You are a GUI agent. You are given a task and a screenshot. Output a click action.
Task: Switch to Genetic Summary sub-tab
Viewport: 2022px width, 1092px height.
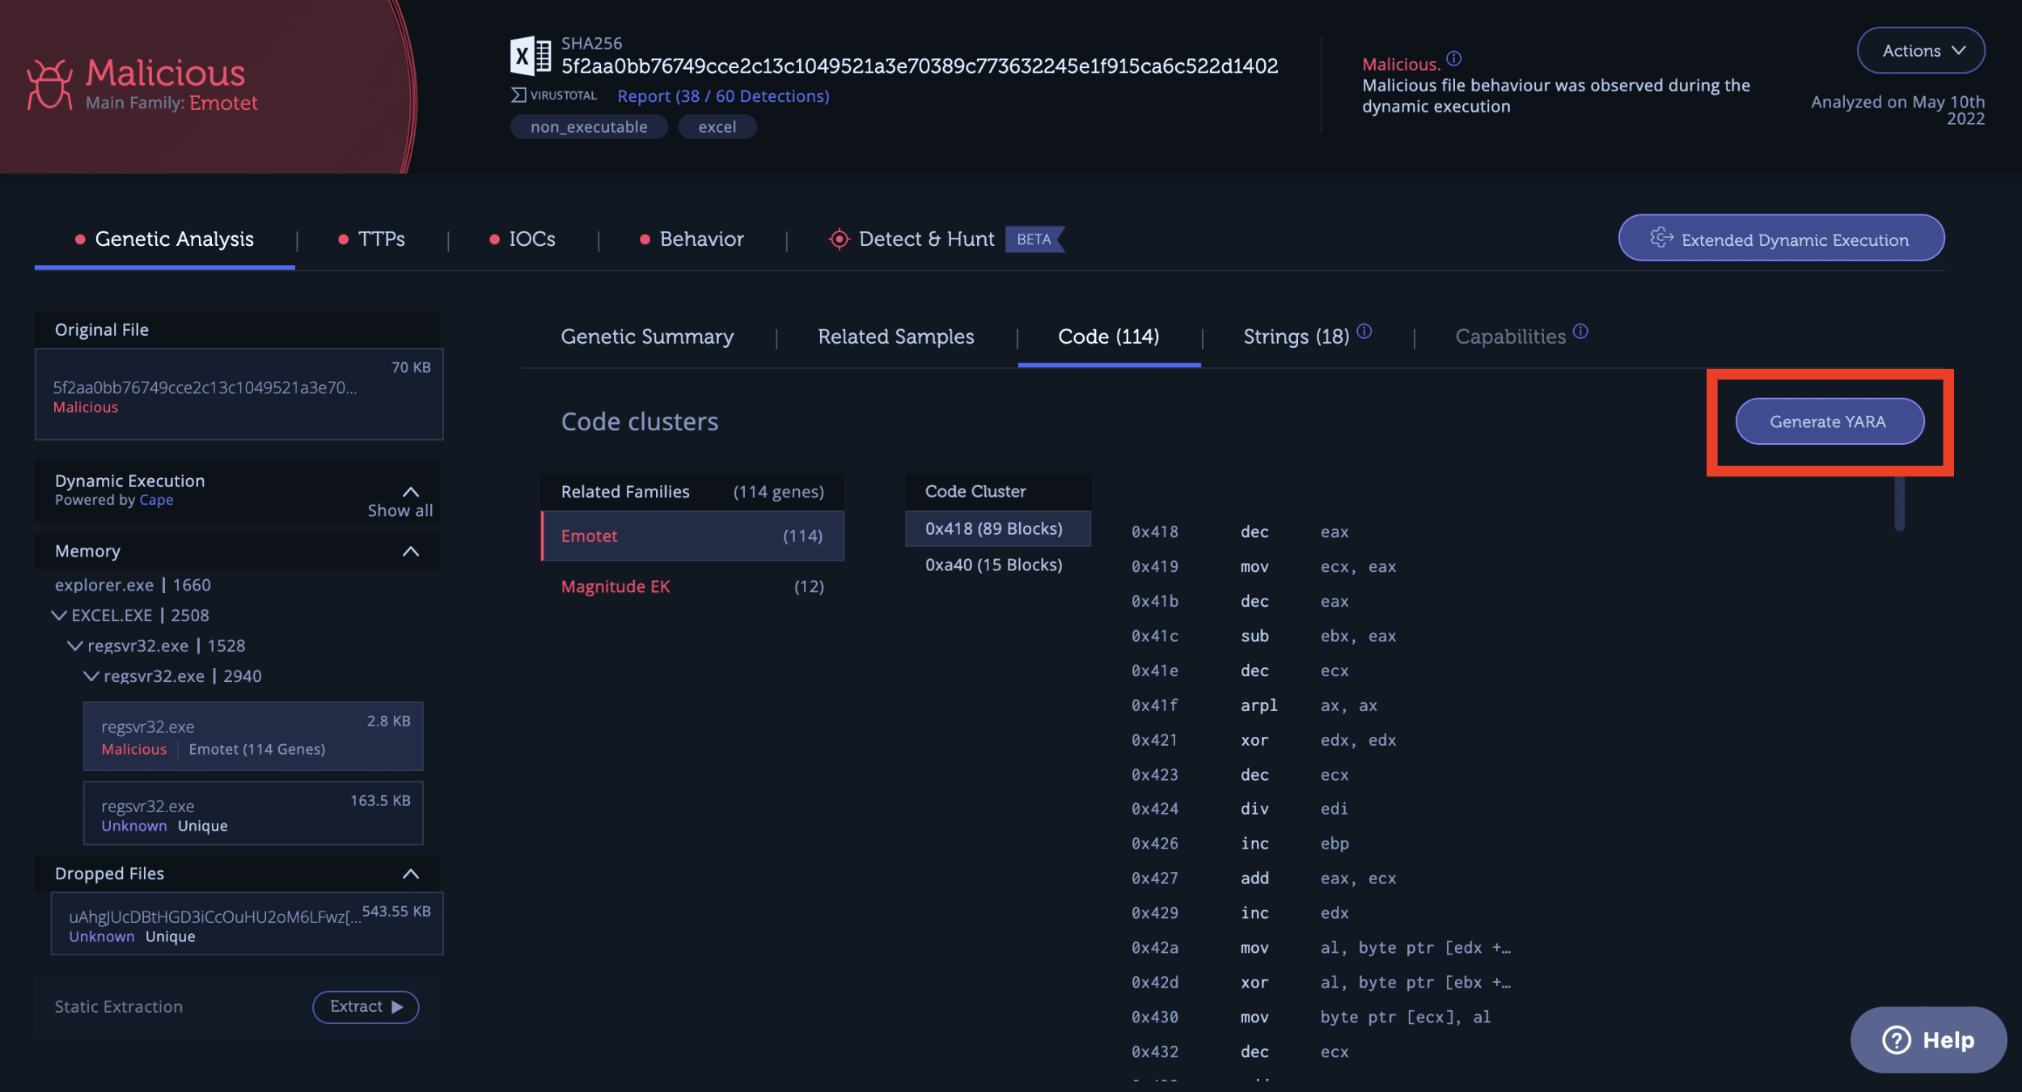pos(647,336)
